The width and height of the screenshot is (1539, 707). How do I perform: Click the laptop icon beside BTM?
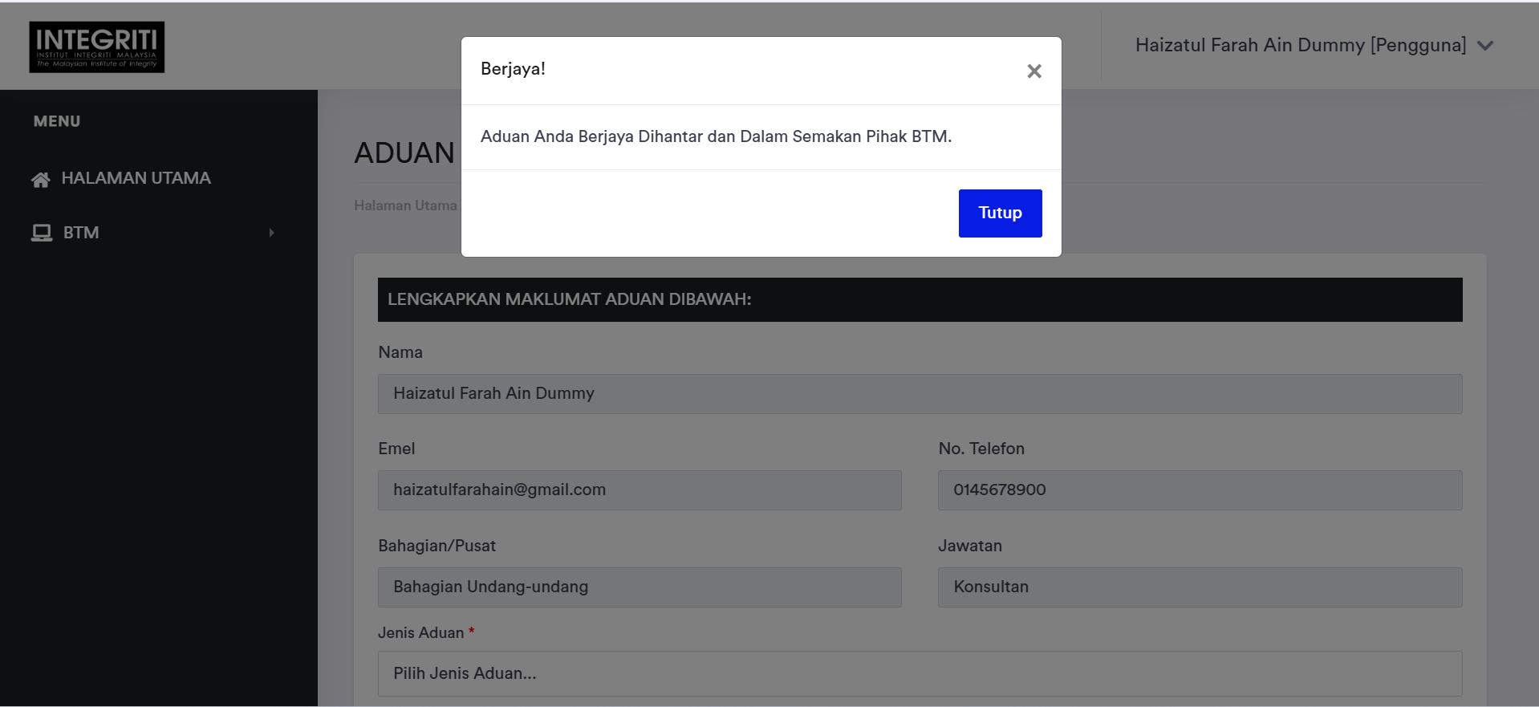pos(42,233)
